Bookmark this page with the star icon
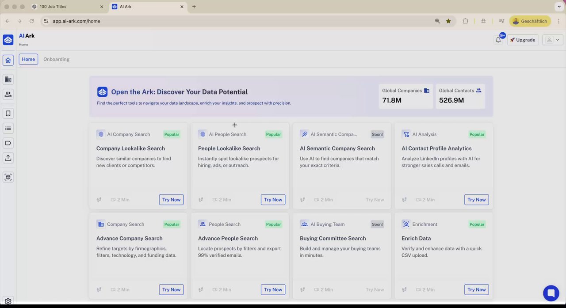This screenshot has width=566, height=308. [448, 21]
